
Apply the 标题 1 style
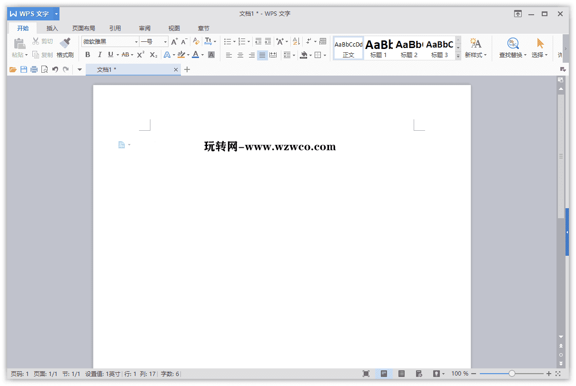378,48
